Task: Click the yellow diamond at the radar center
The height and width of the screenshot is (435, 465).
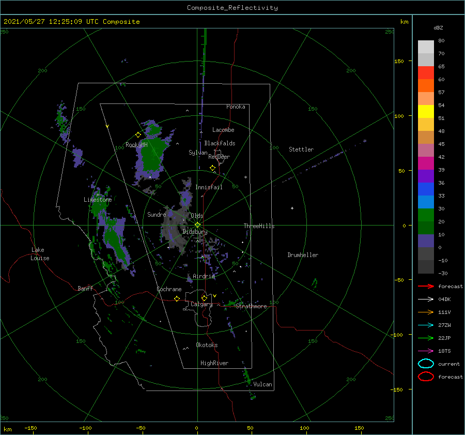Action: tap(197, 225)
